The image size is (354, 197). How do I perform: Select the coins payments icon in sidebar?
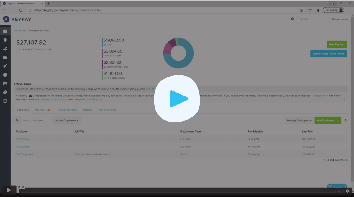[x=5, y=92]
